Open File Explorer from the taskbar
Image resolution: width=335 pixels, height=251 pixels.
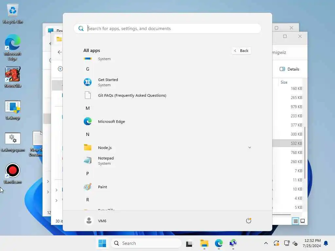pos(204,243)
